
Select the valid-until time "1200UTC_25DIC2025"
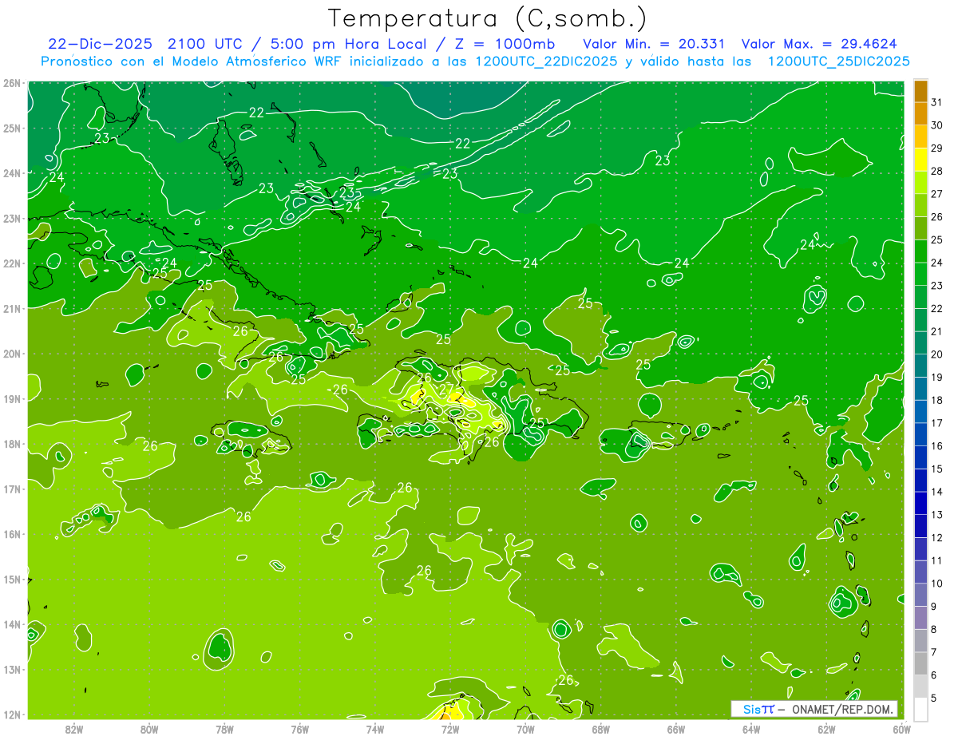(838, 61)
